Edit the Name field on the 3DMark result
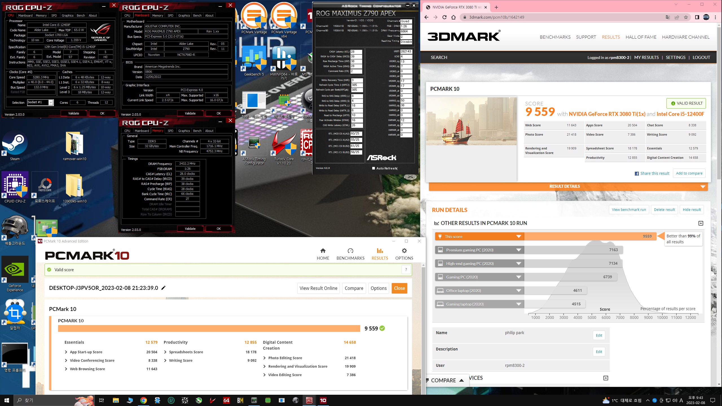Image resolution: width=722 pixels, height=406 pixels. (x=599, y=335)
